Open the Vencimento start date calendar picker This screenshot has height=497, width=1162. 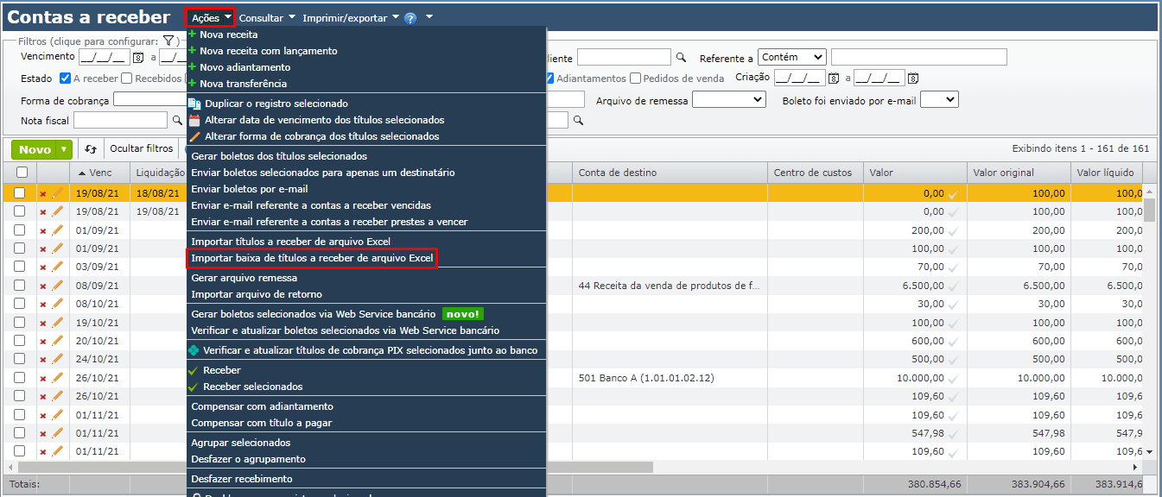(x=137, y=58)
